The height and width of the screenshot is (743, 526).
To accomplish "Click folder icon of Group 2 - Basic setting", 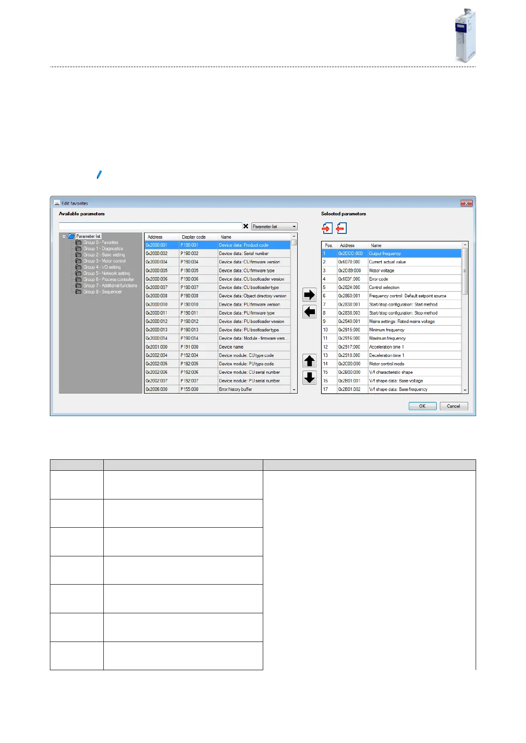I will coord(79,255).
